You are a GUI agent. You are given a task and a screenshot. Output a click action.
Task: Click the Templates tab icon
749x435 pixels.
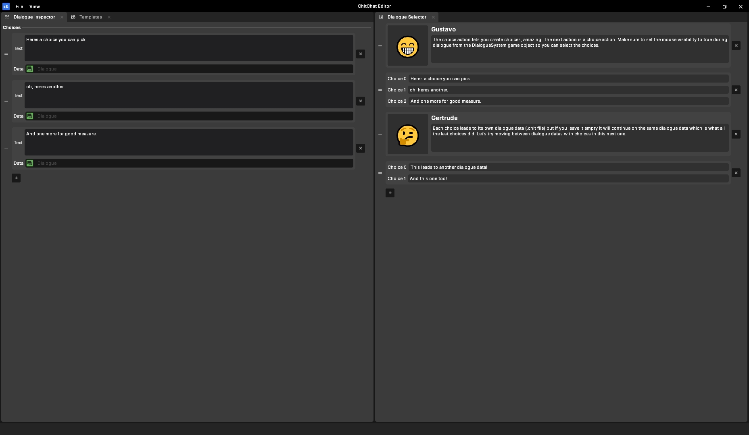[73, 17]
